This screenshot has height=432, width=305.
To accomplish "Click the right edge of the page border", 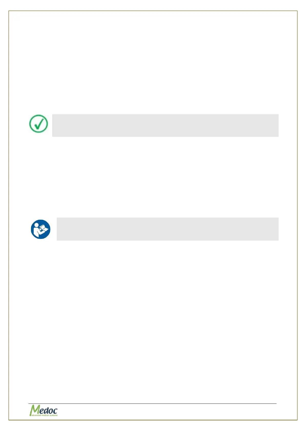I will (x=297, y=215).
